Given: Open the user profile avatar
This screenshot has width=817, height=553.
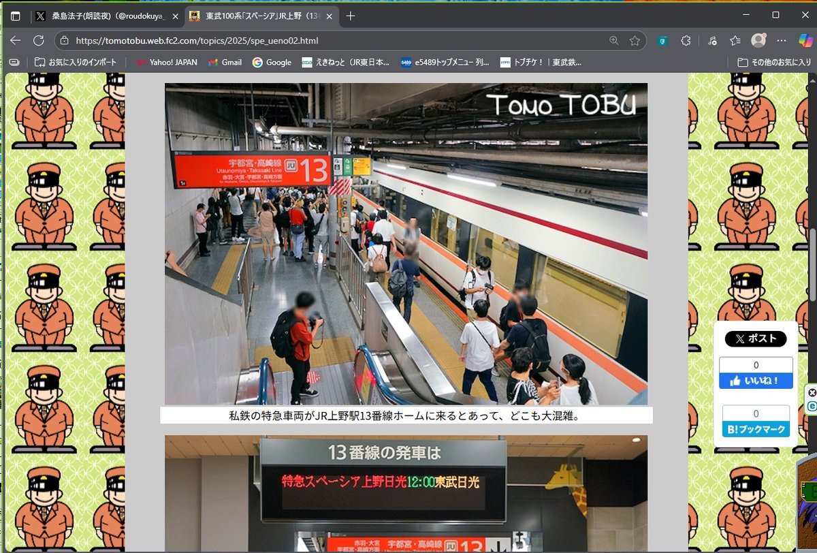Looking at the screenshot, I should [758, 41].
